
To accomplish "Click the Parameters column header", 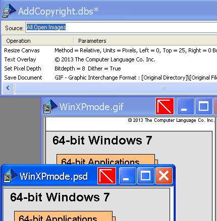I will coord(145,41).
